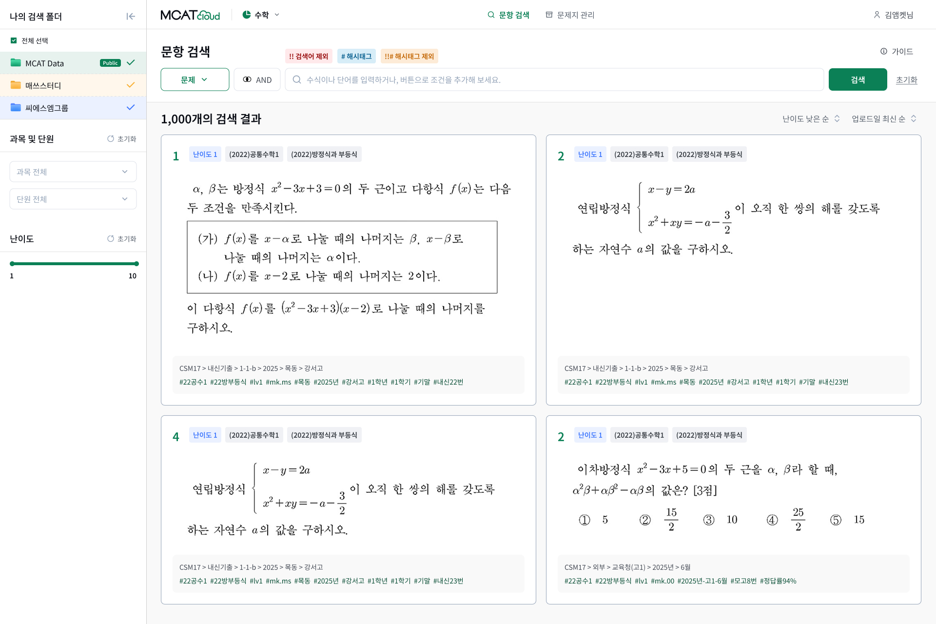The image size is (936, 624).
Task: Open the 문제 type dropdown
Action: [x=195, y=79]
